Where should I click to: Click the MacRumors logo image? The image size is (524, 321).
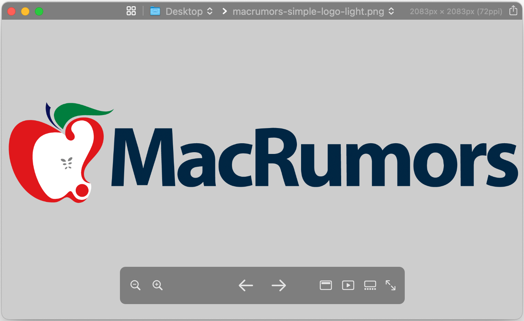(263, 153)
